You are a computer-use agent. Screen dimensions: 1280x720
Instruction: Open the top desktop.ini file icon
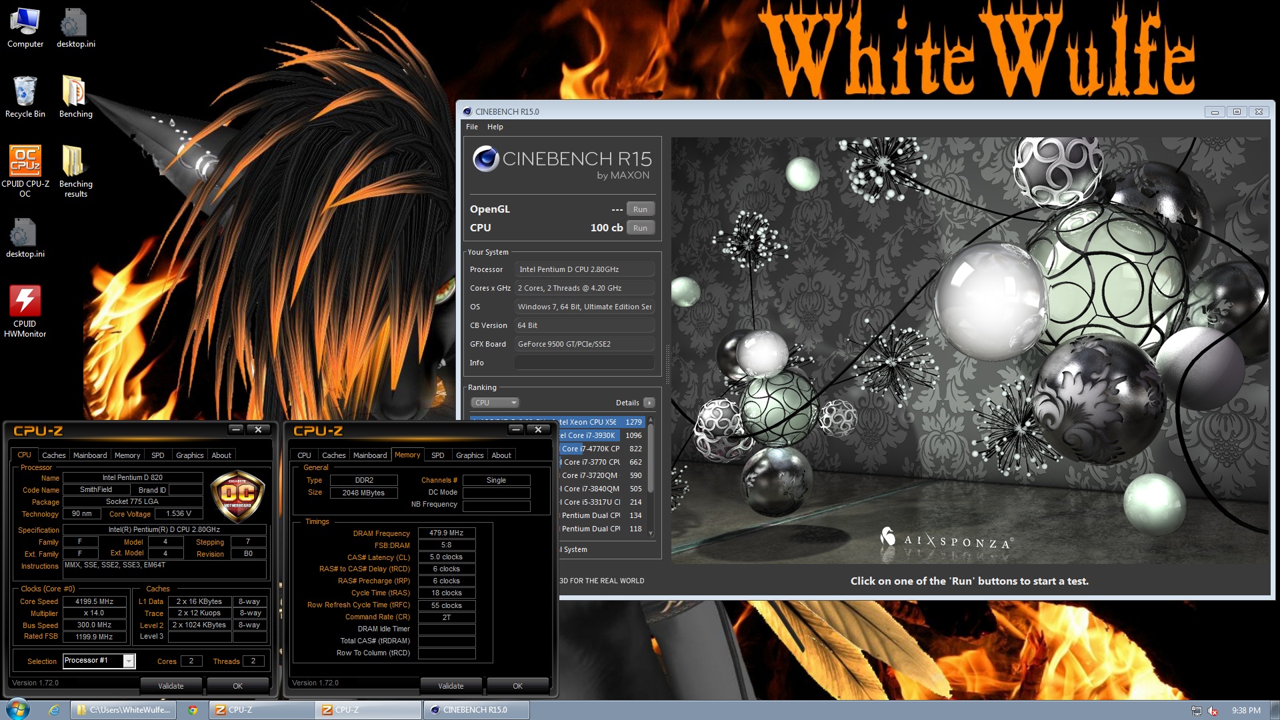[x=75, y=28]
